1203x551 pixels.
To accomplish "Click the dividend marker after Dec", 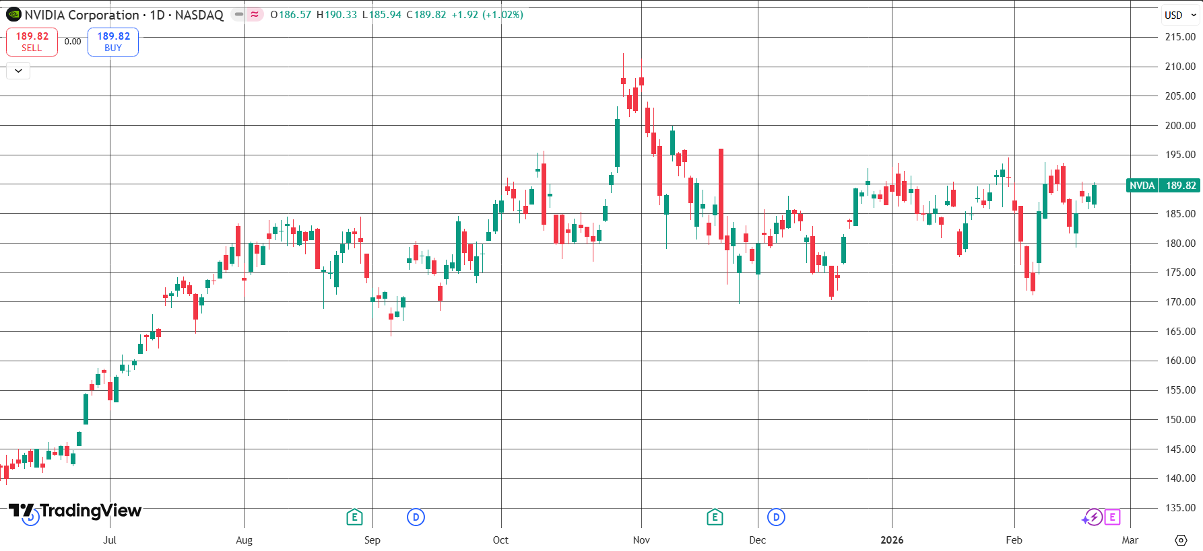I will click(x=776, y=517).
